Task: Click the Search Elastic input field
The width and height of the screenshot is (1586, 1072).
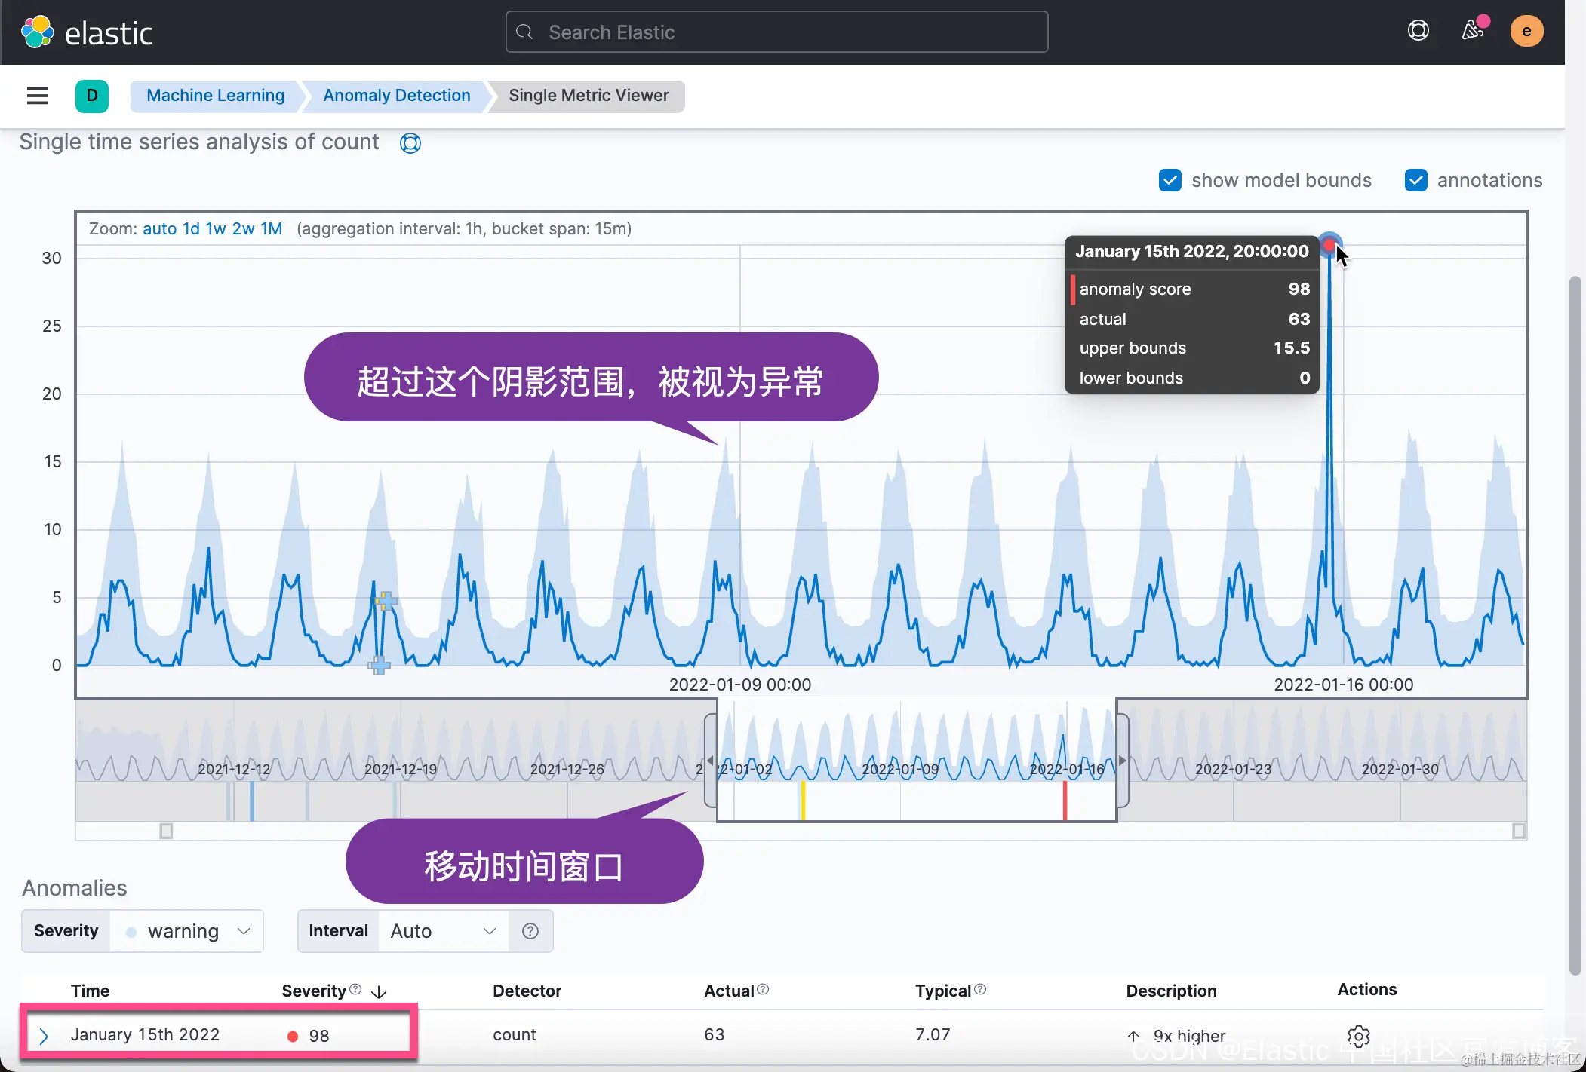Action: 776,32
